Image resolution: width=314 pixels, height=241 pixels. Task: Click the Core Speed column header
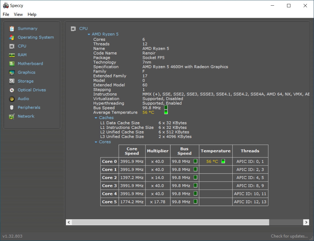[x=132, y=151]
